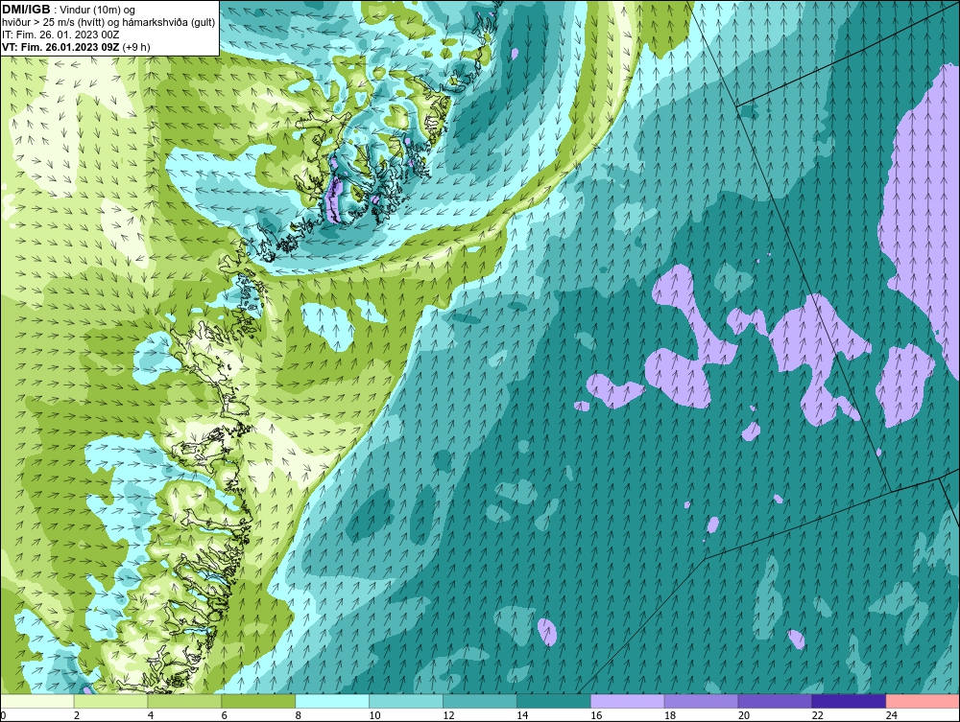Screen dimensions: 960x722
Task: Click the legend scale label '16'
Action: point(596,715)
